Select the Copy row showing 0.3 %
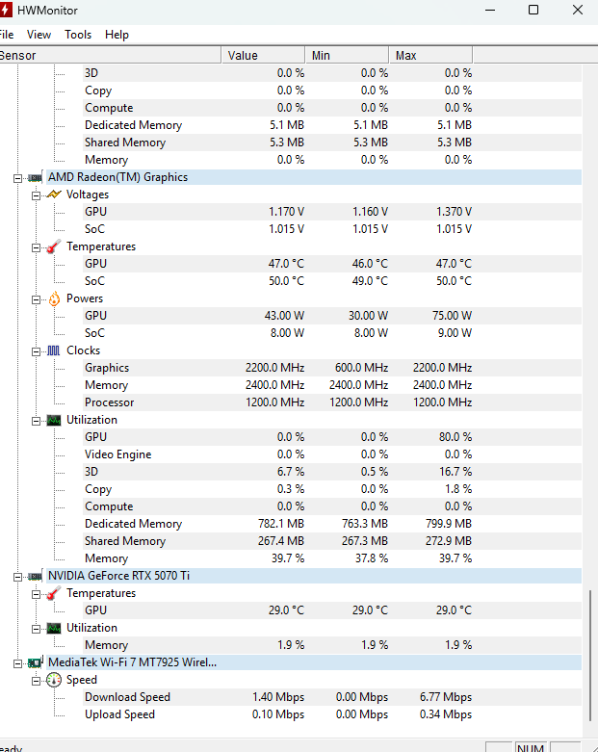 pyautogui.click(x=332, y=489)
